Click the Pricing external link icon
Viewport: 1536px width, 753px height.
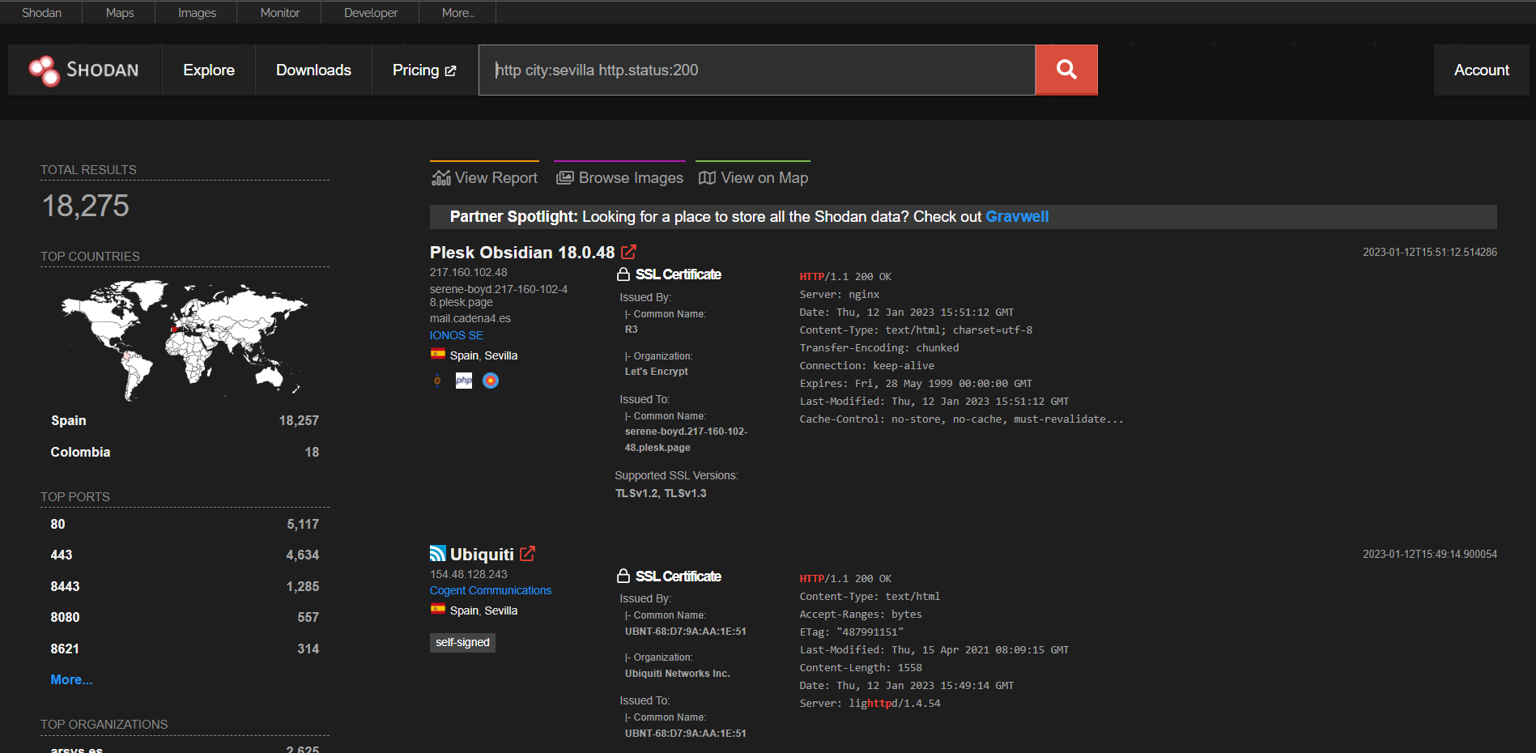click(x=451, y=71)
